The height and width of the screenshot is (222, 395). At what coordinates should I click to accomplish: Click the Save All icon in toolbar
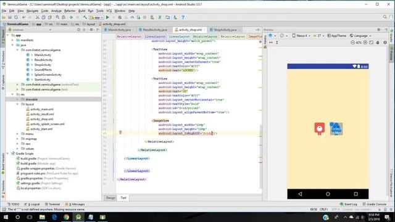coord(10,17)
